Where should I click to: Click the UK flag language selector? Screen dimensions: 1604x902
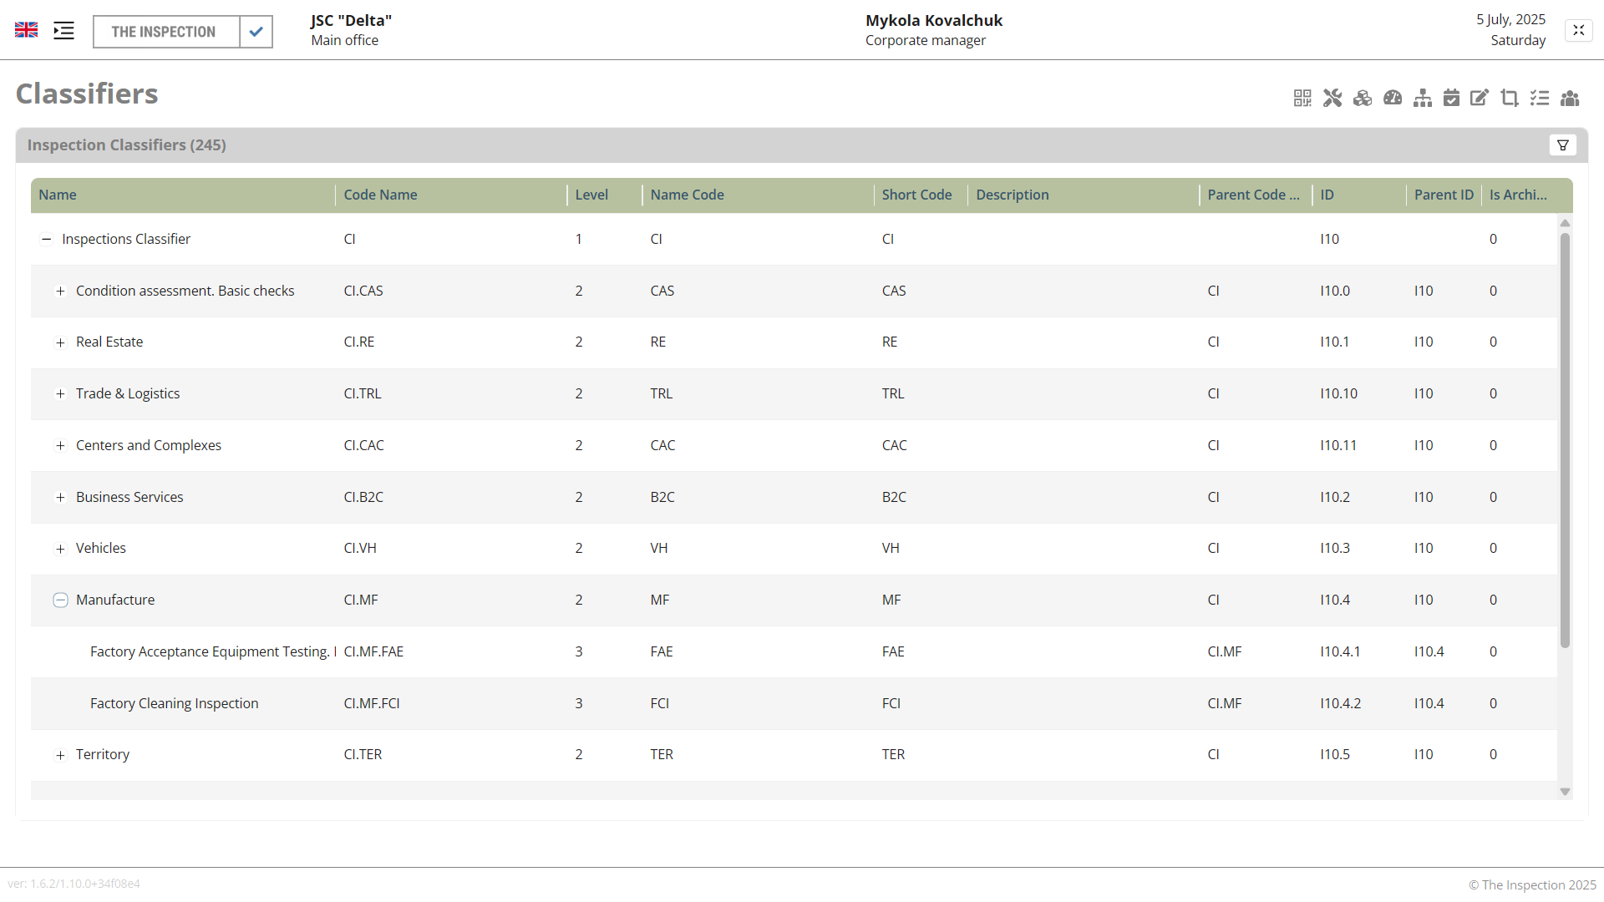(26, 29)
